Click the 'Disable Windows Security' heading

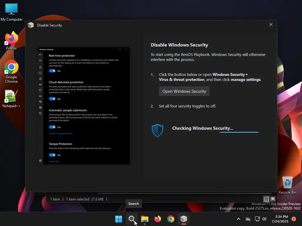coord(179,45)
